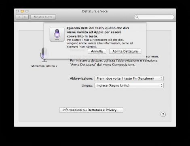Screen dimensions: 190x146
Task: Zoom window with the third title-bar button
Action: click(27, 11)
